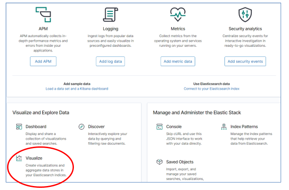289x190 pixels.
Task: Open Connect to your Elasticsearch index link
Action: click(x=212, y=89)
